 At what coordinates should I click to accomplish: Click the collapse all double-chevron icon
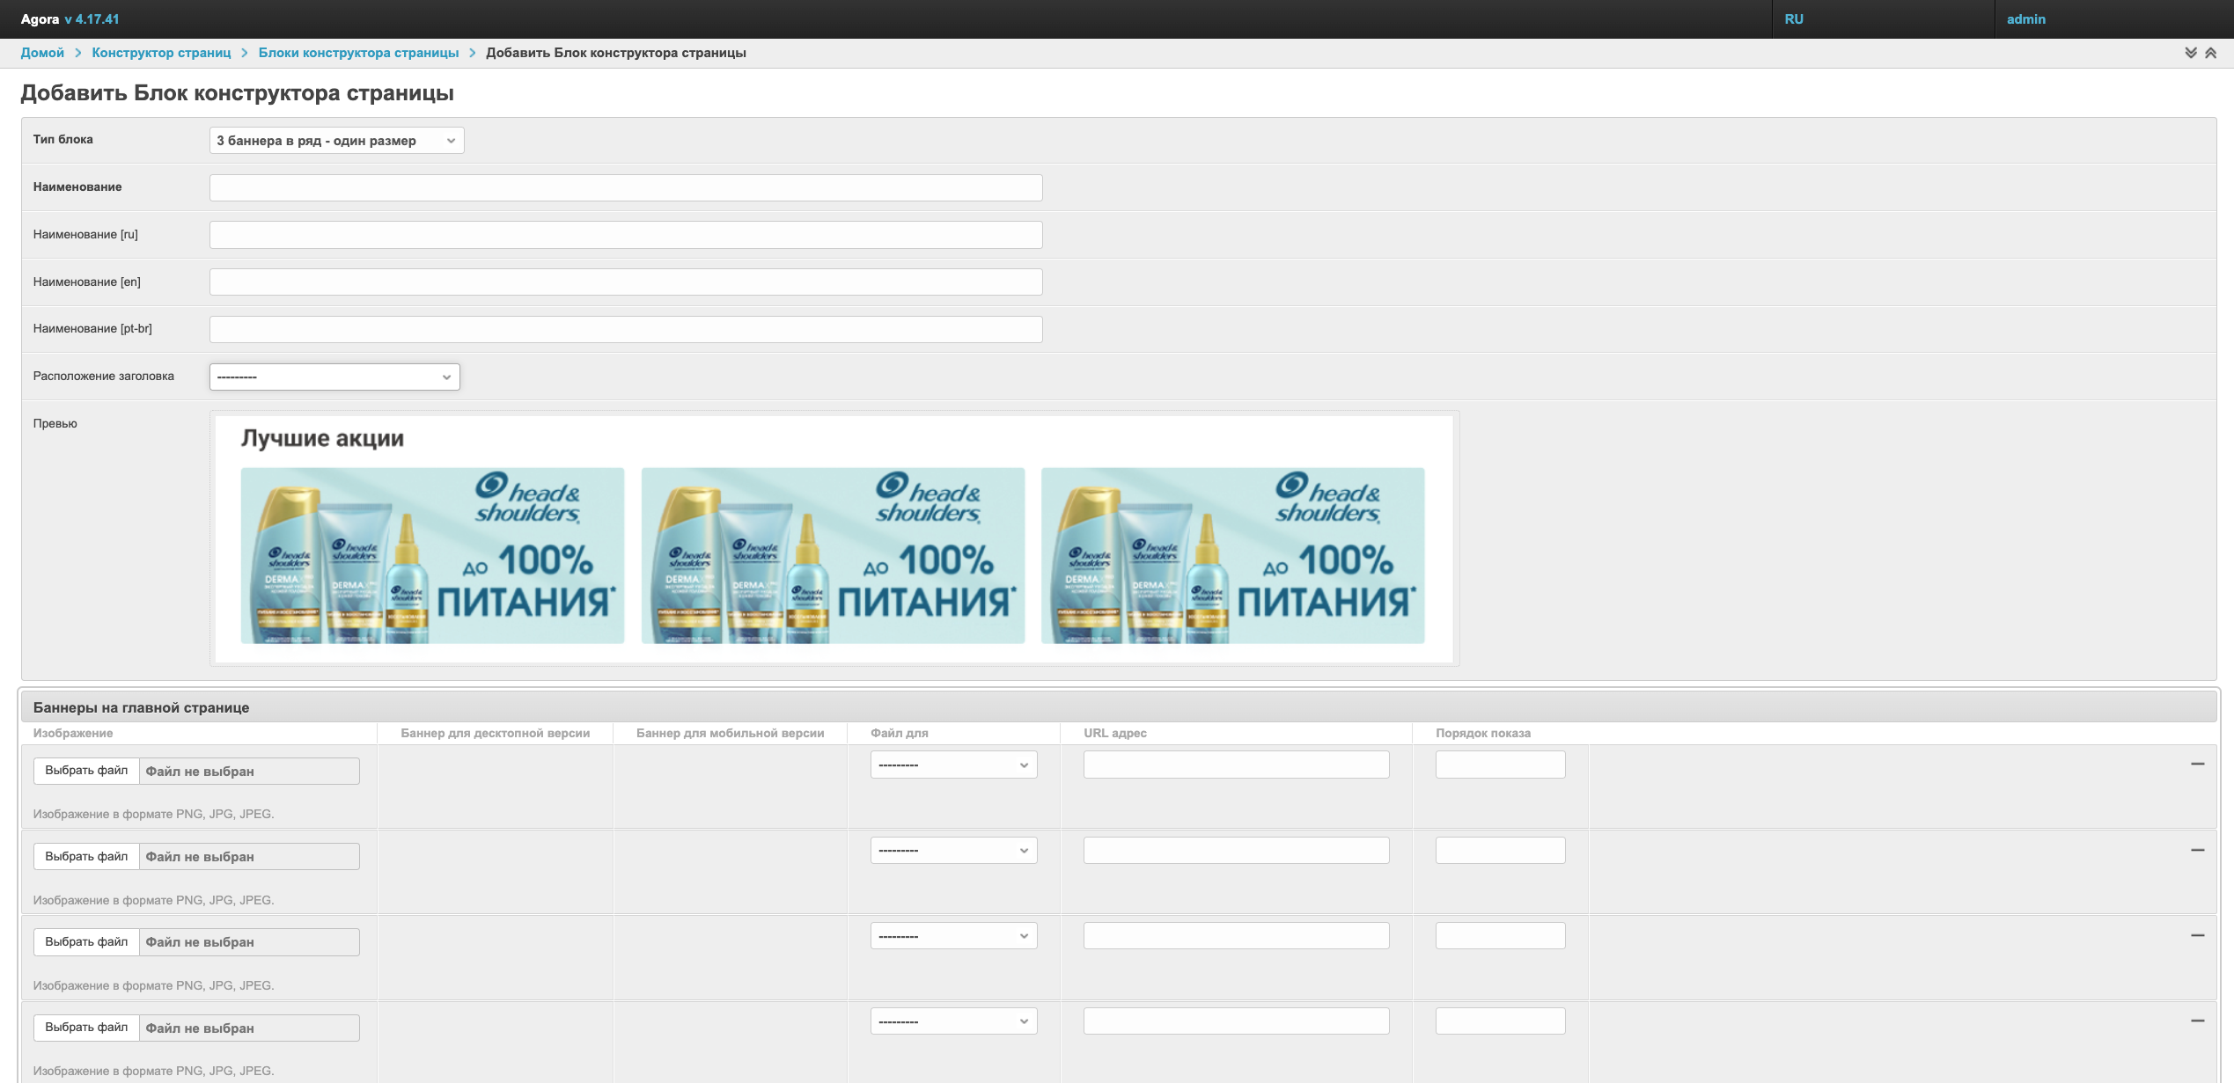(2210, 53)
